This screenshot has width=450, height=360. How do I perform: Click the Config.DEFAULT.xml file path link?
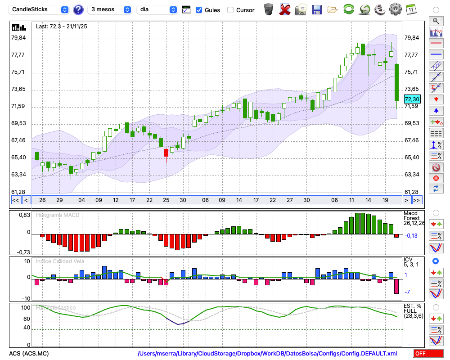coord(267,353)
